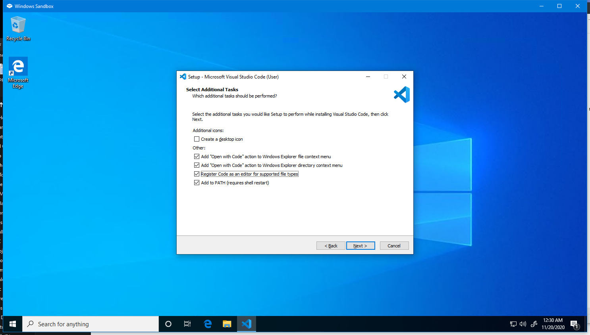Open the Action Center notifications icon
590x335 pixels.
[x=574, y=324]
